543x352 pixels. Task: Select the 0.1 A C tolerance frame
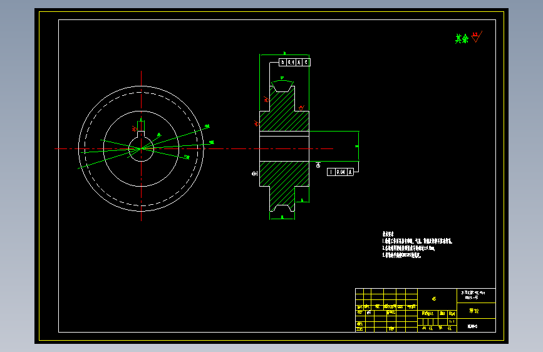[x=295, y=63]
